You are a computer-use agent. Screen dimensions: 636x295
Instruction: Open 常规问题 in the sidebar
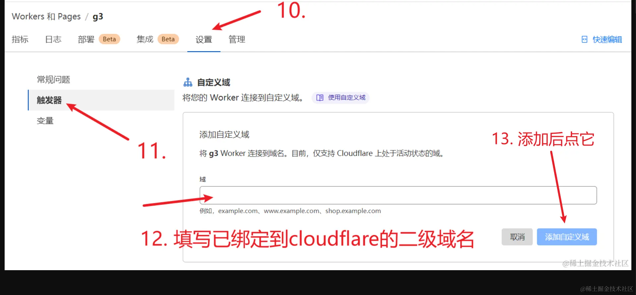[53, 79]
